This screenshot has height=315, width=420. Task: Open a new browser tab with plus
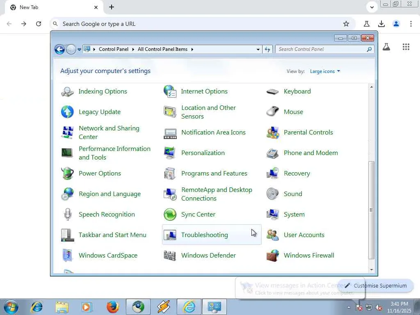[x=112, y=7]
